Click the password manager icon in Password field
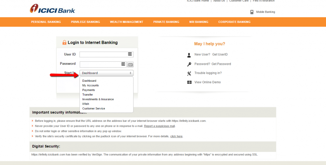 pos(123,64)
